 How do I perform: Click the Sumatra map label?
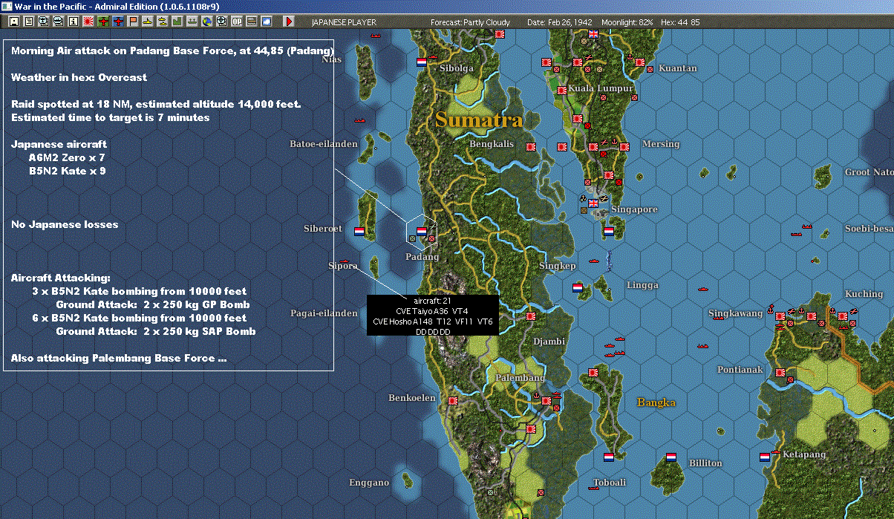(x=479, y=120)
